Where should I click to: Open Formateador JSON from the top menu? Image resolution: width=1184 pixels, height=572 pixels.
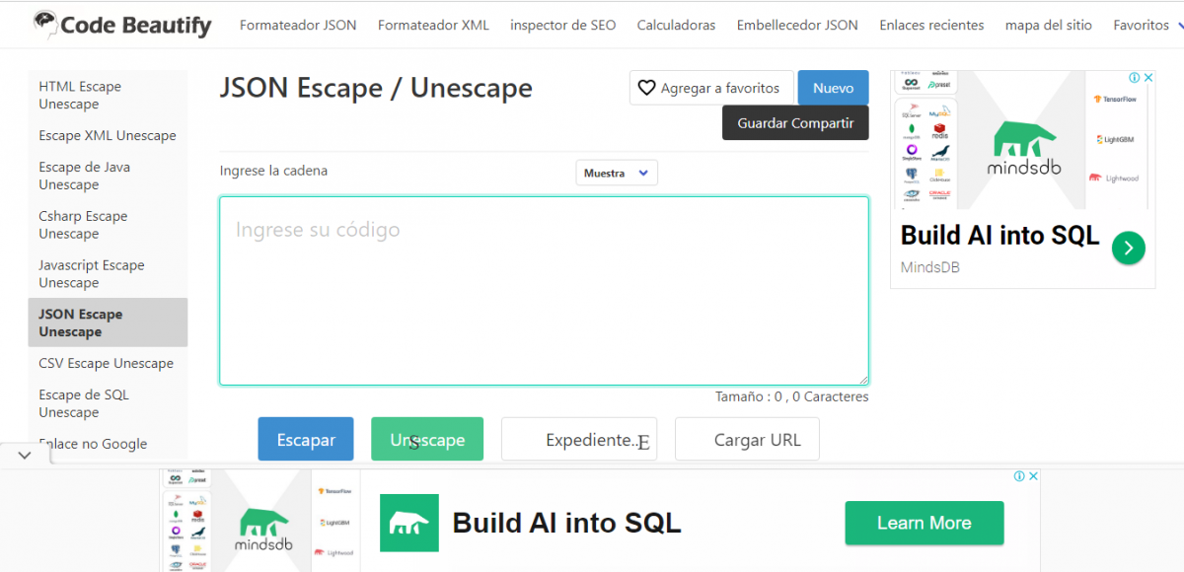point(298,25)
